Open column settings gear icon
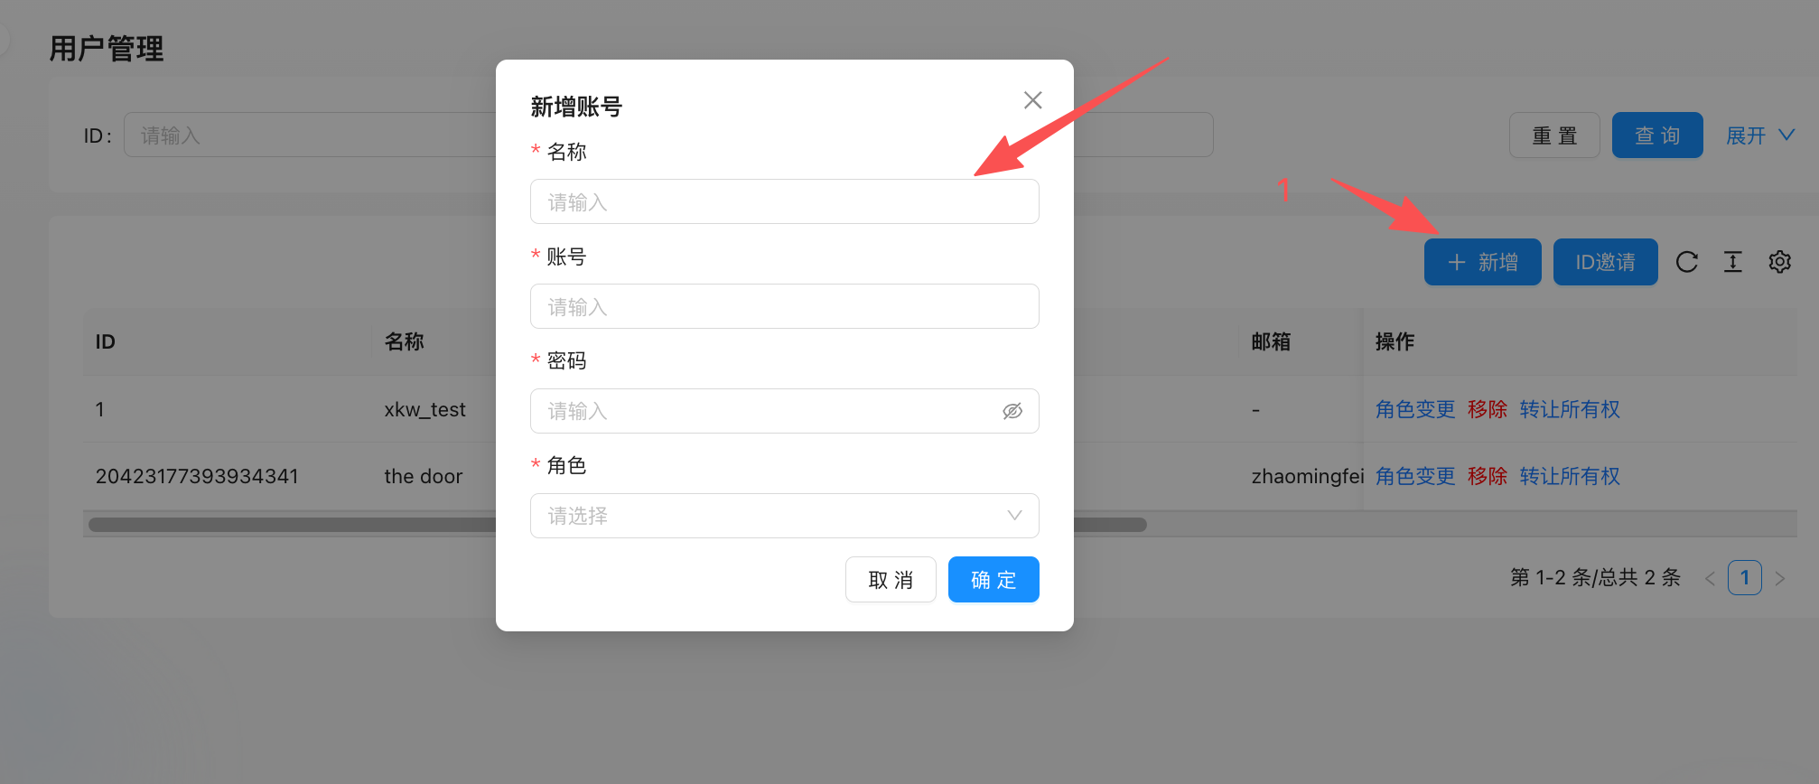 (x=1779, y=262)
